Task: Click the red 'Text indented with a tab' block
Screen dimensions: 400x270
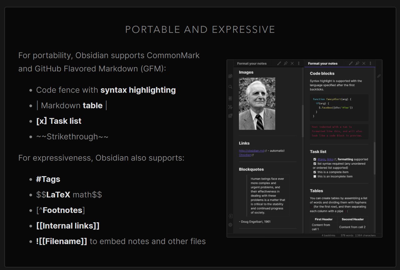Action: 339,131
